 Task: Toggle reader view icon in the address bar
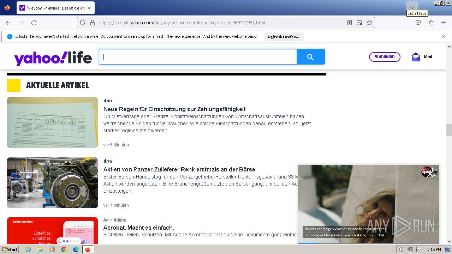[350, 23]
